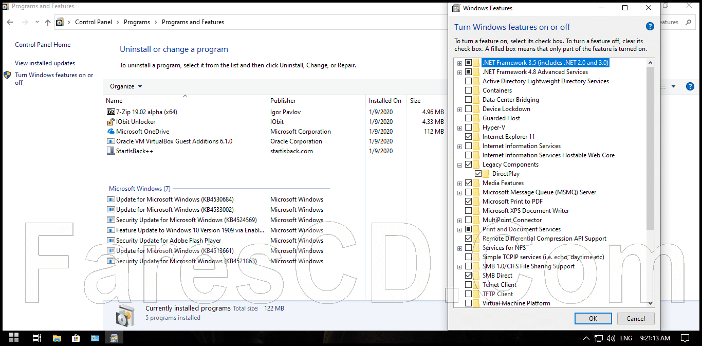
Task: Click the features list scroll up arrow
Action: click(x=650, y=63)
